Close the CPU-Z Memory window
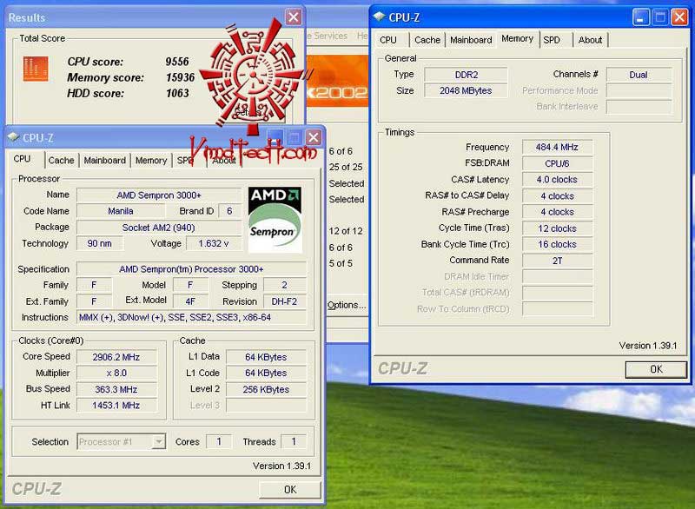695x509 pixels. [679, 17]
